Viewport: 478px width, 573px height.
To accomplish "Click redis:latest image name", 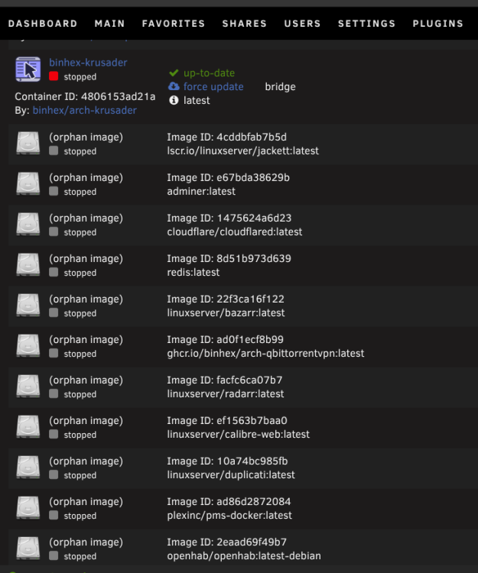I will pyautogui.click(x=193, y=273).
